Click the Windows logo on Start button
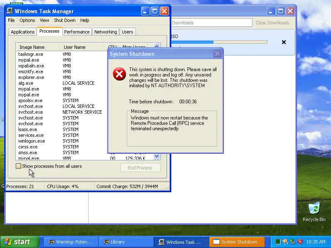The height and width of the screenshot is (248, 331). [8, 242]
